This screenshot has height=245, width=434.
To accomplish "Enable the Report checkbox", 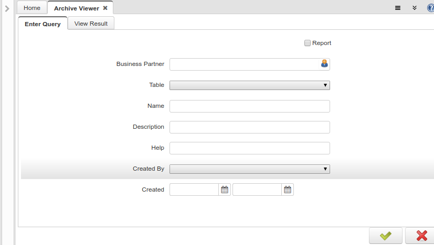I will click(x=307, y=43).
